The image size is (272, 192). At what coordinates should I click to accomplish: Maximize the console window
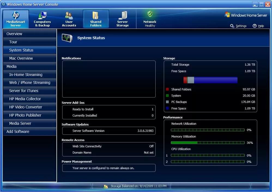point(261,4)
